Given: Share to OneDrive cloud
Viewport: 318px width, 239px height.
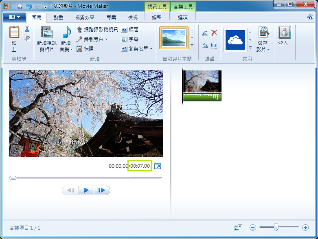Looking at the screenshot, I should click(x=235, y=40).
